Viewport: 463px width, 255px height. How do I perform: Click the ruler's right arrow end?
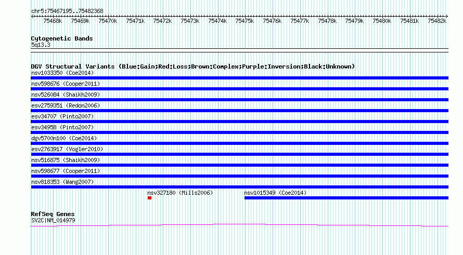coord(447,17)
